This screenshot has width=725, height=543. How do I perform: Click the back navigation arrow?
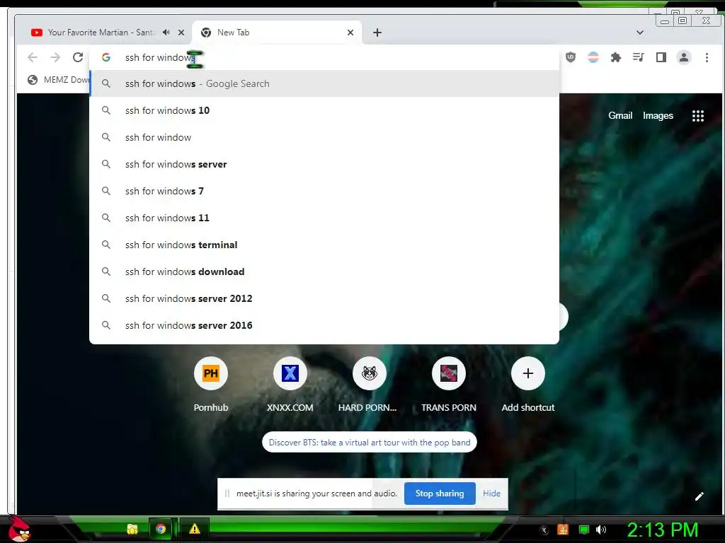click(33, 57)
